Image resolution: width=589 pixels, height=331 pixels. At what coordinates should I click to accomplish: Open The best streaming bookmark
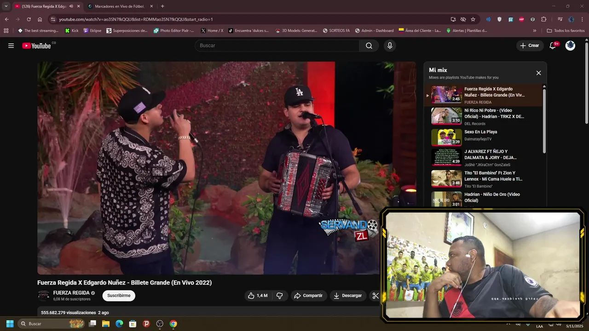[38, 30]
